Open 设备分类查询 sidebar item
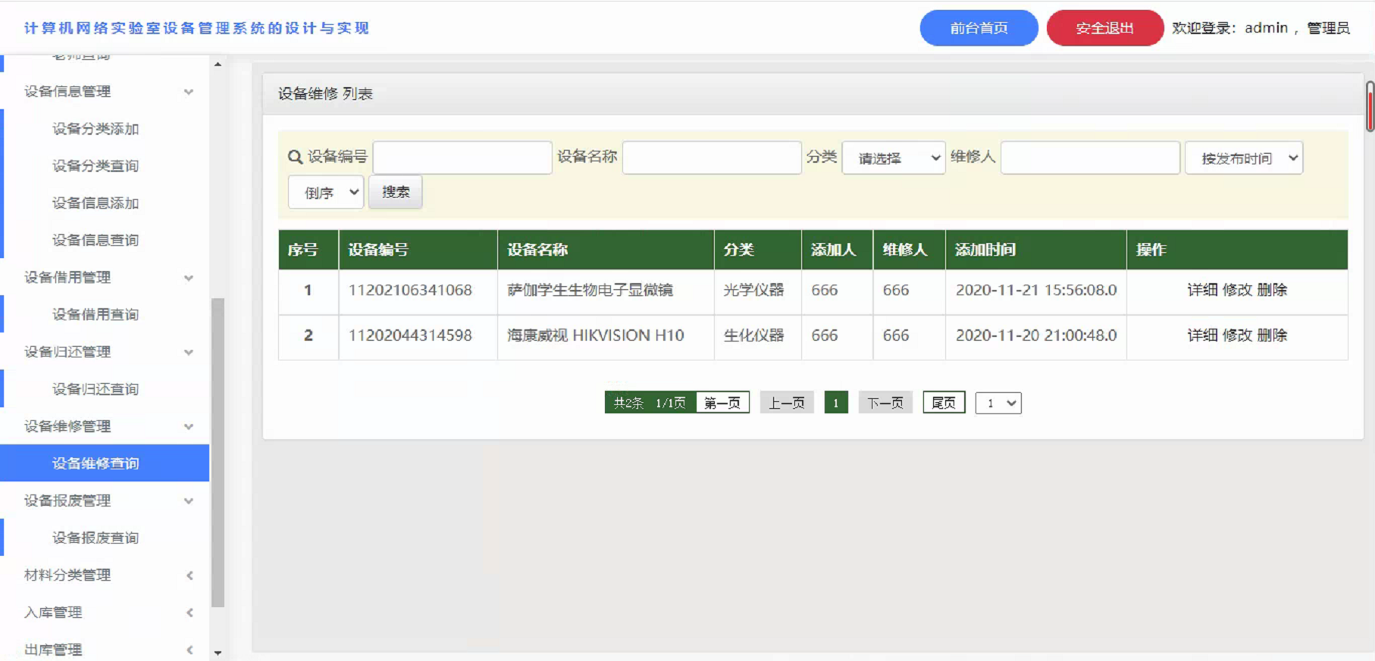Viewport: 1375px width, 661px height. pos(96,166)
